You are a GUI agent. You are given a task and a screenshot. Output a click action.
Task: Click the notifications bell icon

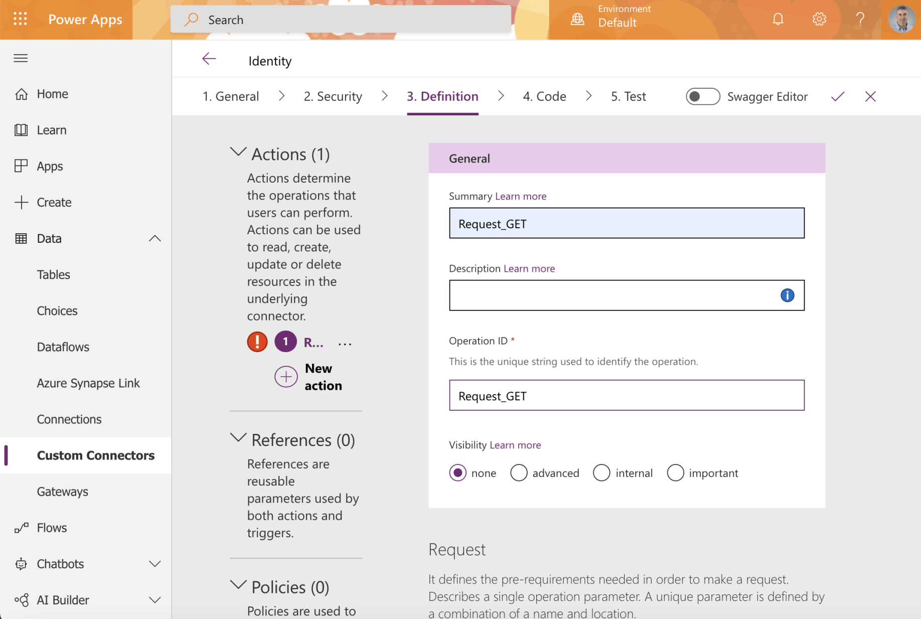coord(778,19)
